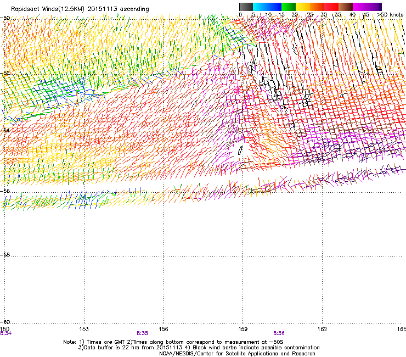The image size is (406, 357).
Task: Click the word 'ascending' in the title
Action: (134, 9)
